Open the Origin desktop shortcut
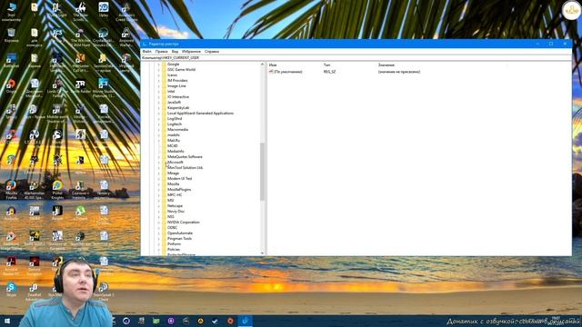This screenshot has width=582, height=327. [11, 86]
